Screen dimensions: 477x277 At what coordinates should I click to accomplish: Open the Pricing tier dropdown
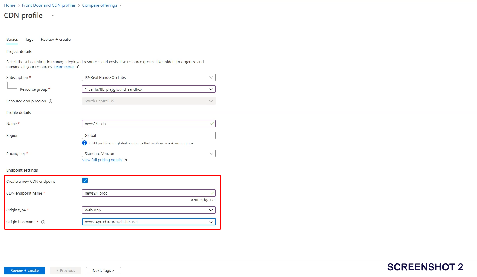(149, 153)
